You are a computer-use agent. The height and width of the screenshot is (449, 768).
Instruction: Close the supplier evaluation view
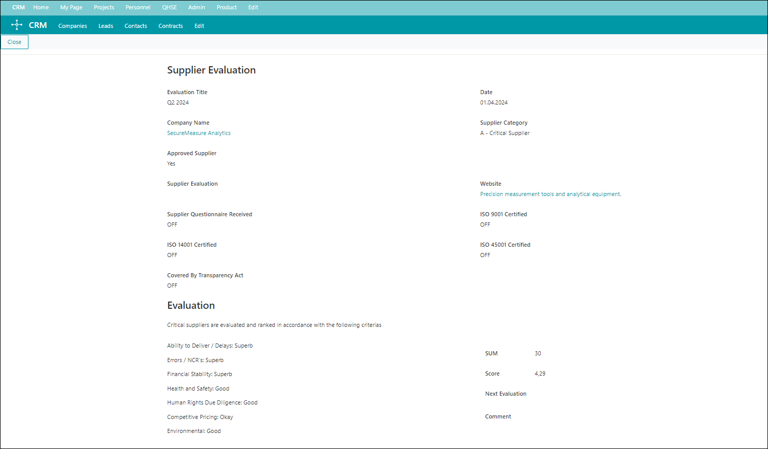click(14, 42)
